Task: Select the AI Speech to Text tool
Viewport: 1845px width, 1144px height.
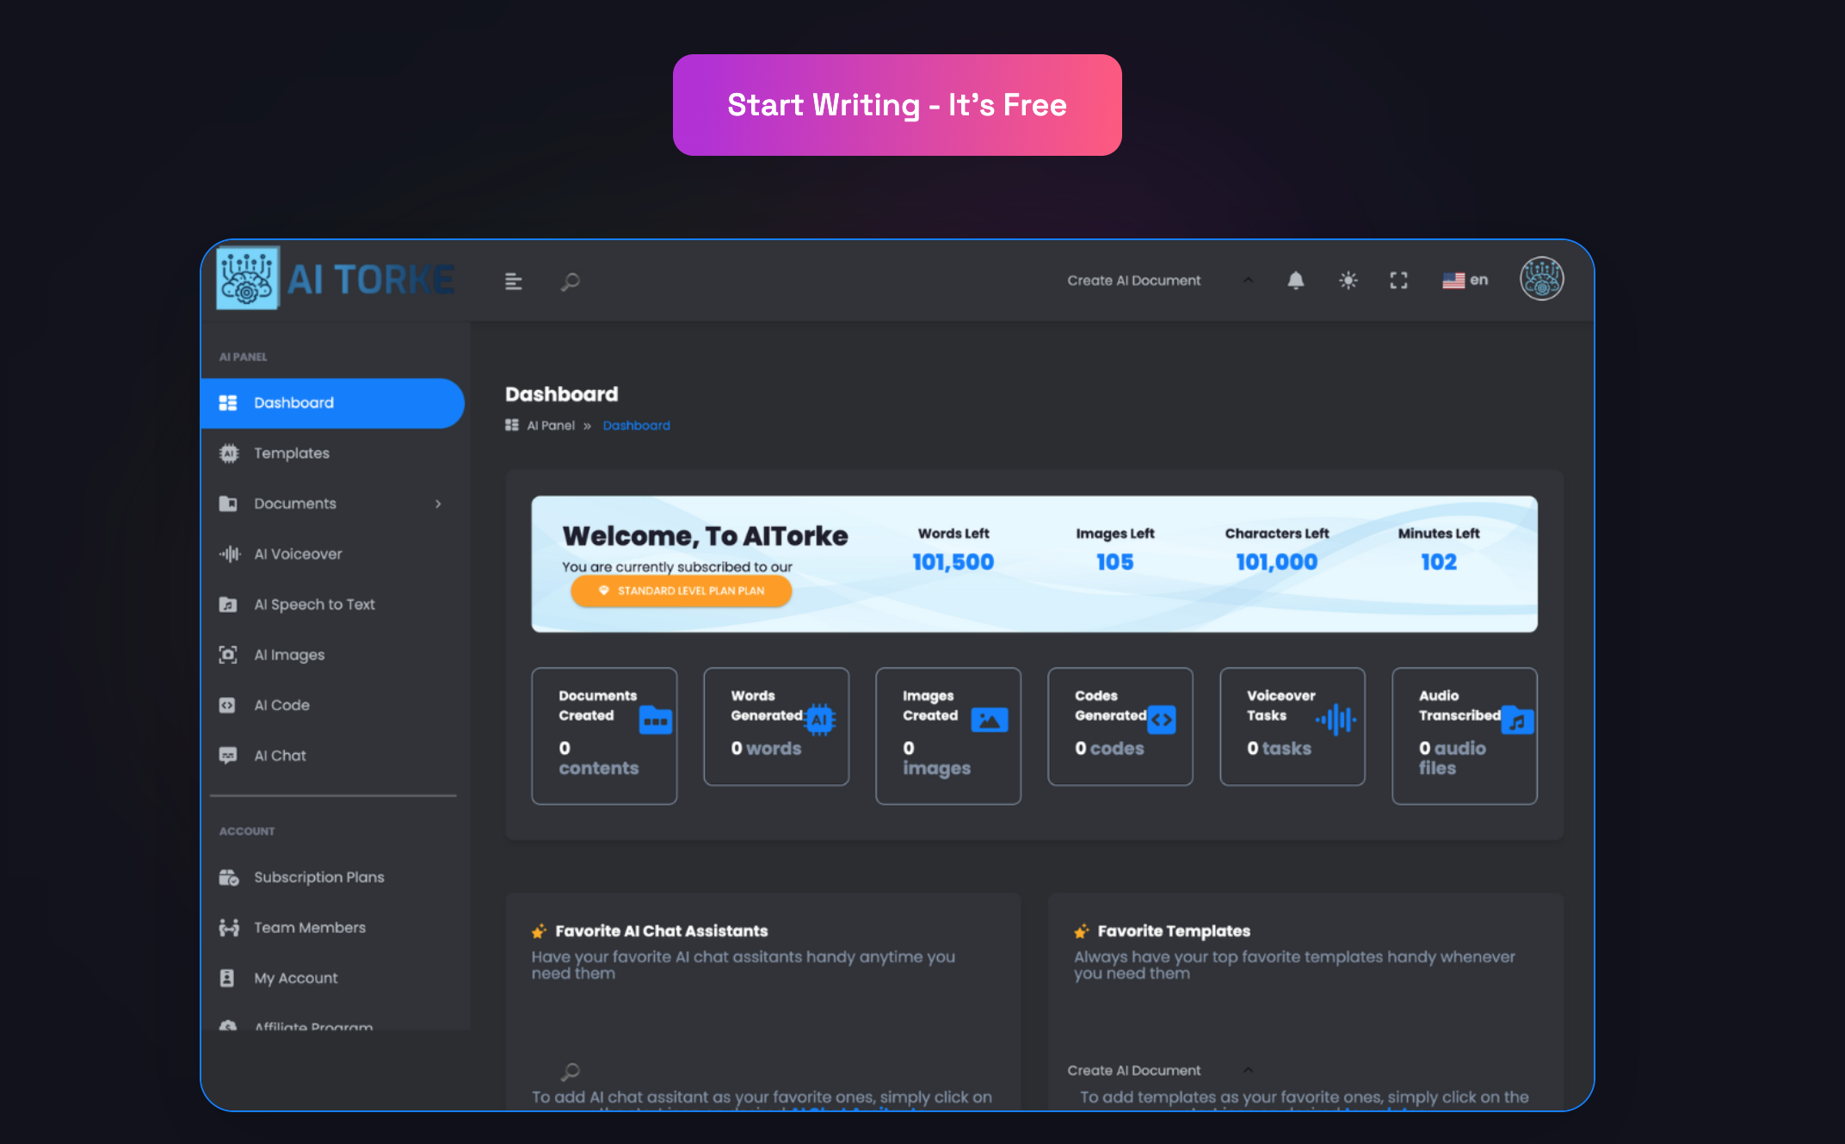Action: pyautogui.click(x=314, y=603)
